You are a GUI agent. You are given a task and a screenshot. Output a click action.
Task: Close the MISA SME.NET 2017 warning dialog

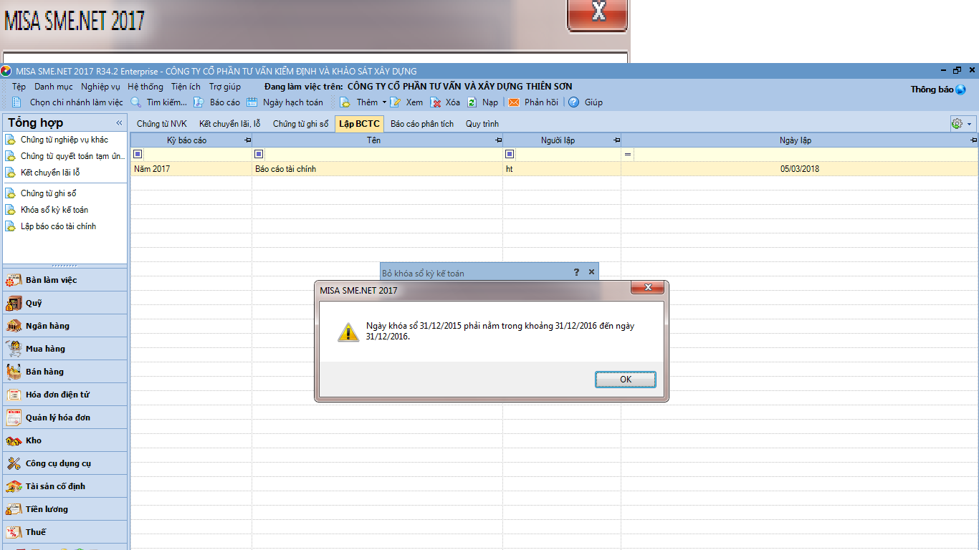pos(647,288)
